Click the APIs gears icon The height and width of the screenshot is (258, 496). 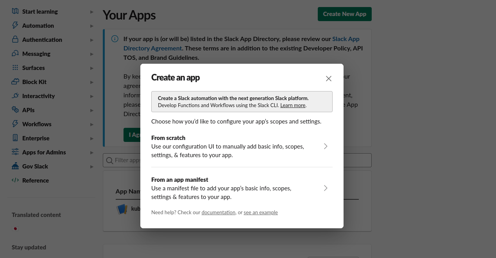pos(15,110)
